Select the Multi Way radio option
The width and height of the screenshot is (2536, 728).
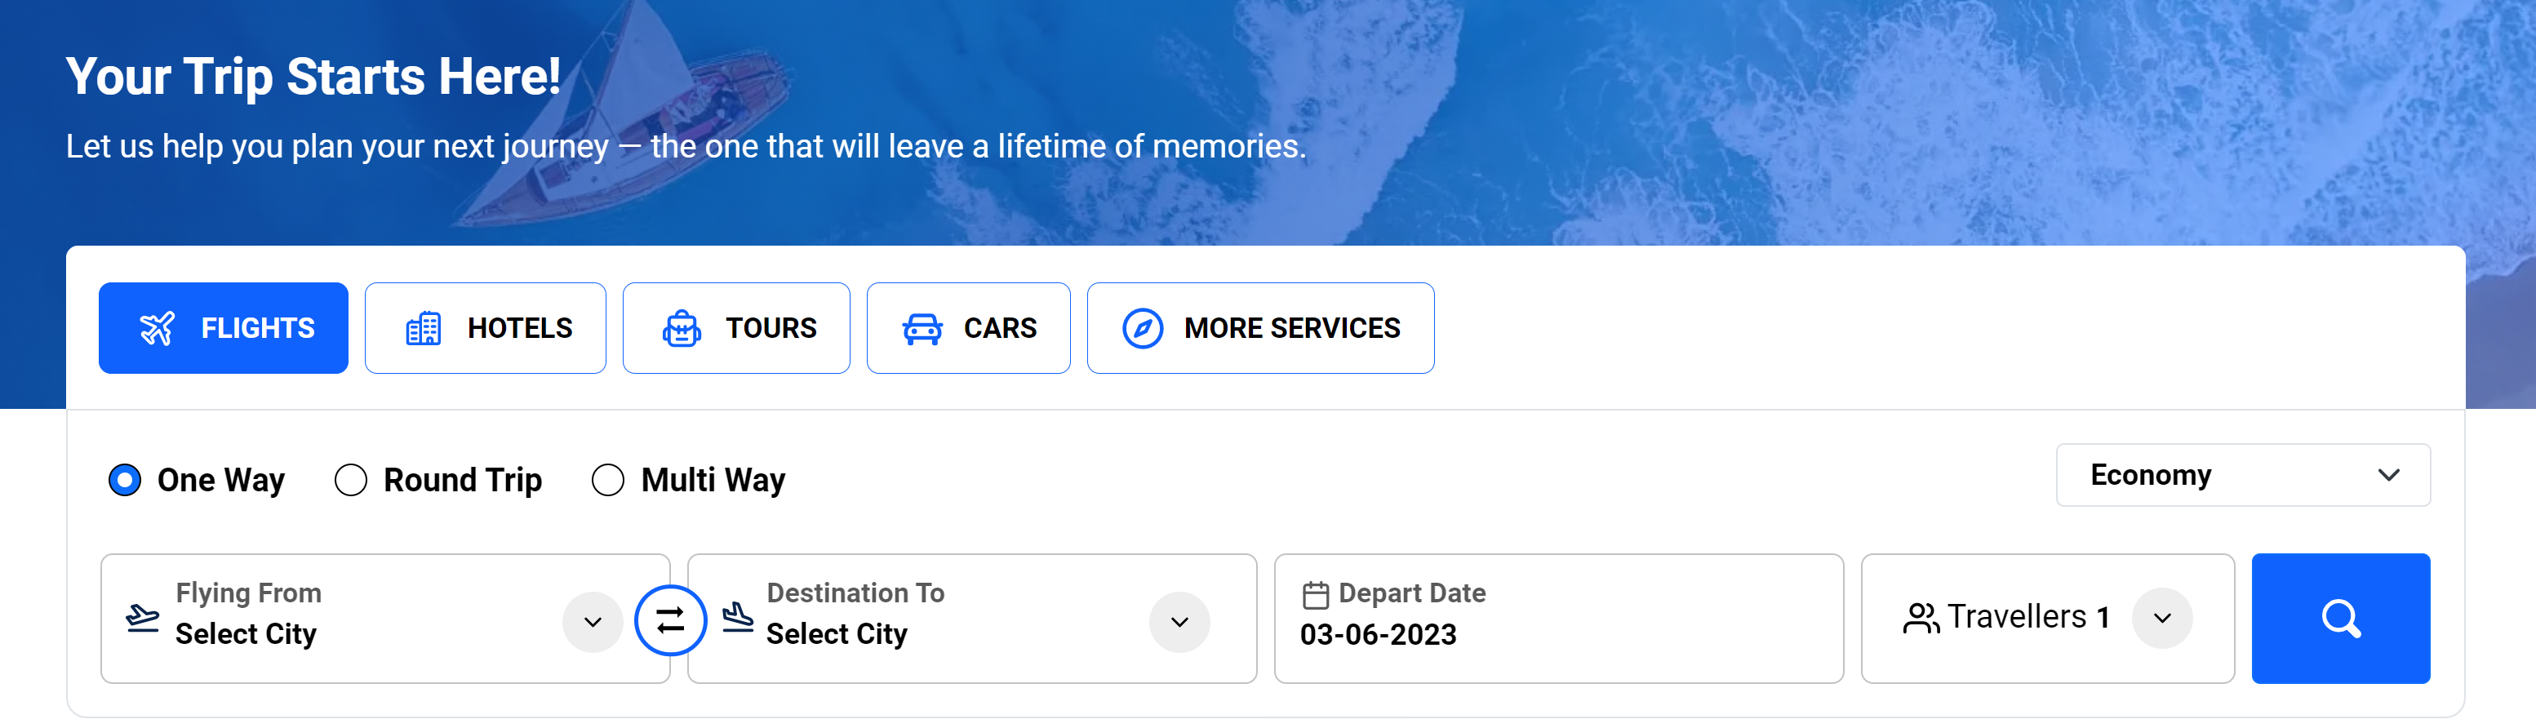[607, 480]
